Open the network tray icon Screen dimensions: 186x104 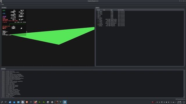[171, 102]
